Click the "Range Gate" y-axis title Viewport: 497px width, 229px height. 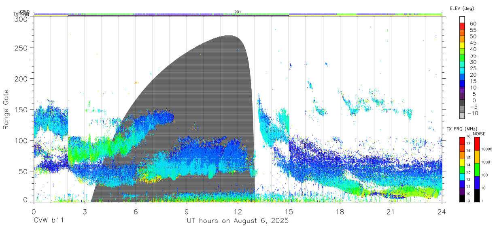(6, 109)
